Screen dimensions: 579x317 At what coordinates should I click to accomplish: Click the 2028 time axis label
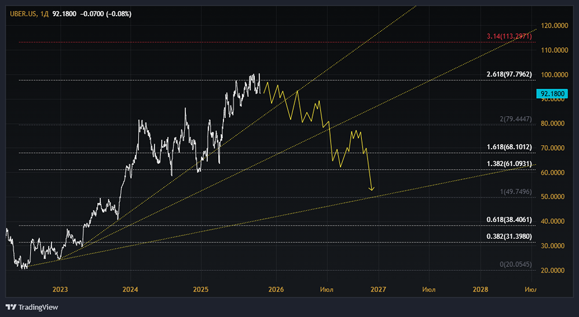[480, 289]
